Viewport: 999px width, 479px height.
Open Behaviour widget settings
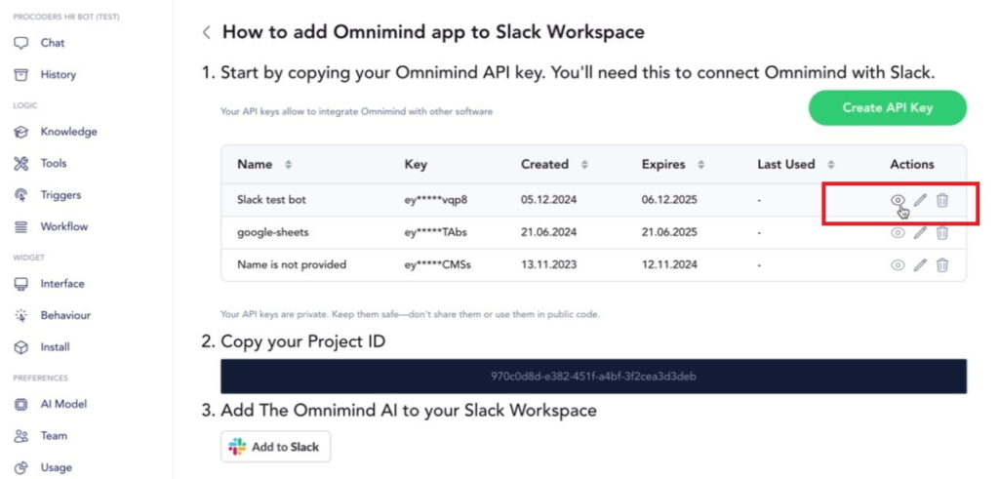[x=65, y=316]
